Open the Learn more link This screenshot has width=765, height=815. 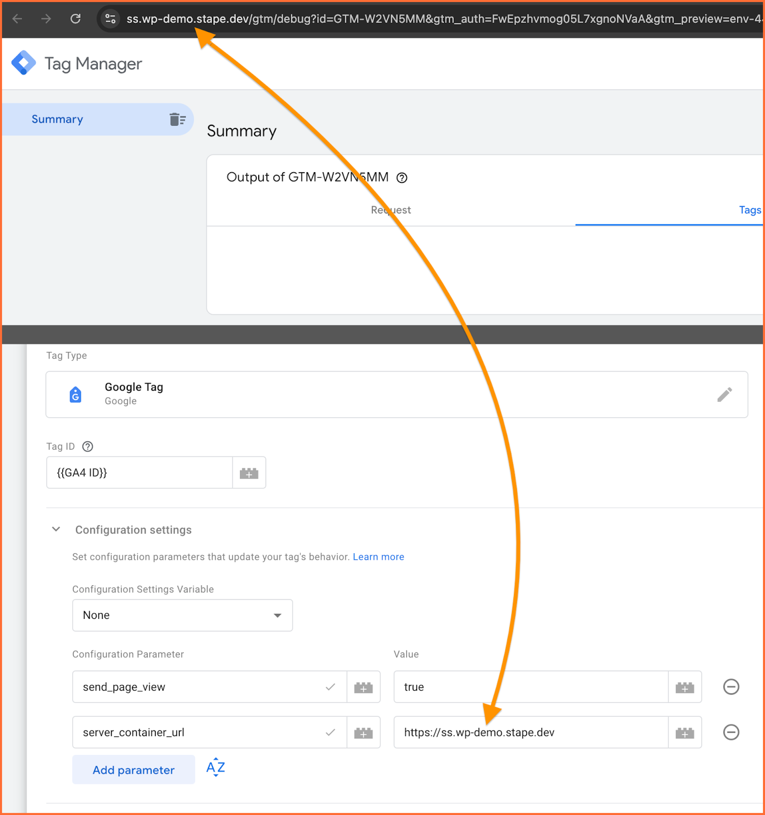coord(378,557)
